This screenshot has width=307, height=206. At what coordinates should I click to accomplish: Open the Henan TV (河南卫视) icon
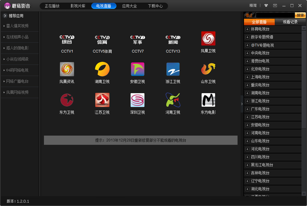click(x=173, y=100)
